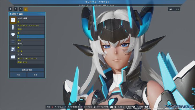
Task: Open the costume shirt icon
Action: 13,35
